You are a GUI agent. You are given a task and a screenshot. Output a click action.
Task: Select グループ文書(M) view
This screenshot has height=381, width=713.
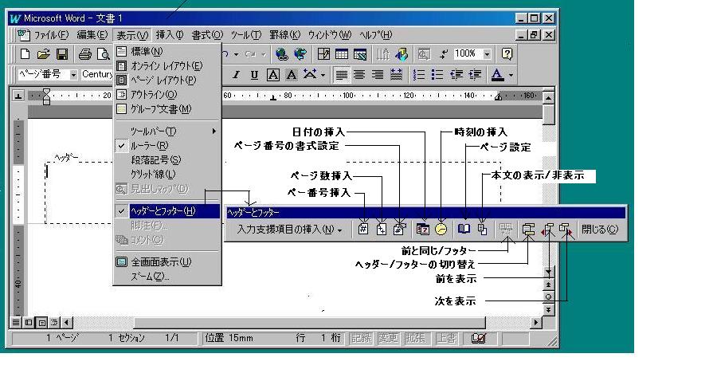click(166, 109)
